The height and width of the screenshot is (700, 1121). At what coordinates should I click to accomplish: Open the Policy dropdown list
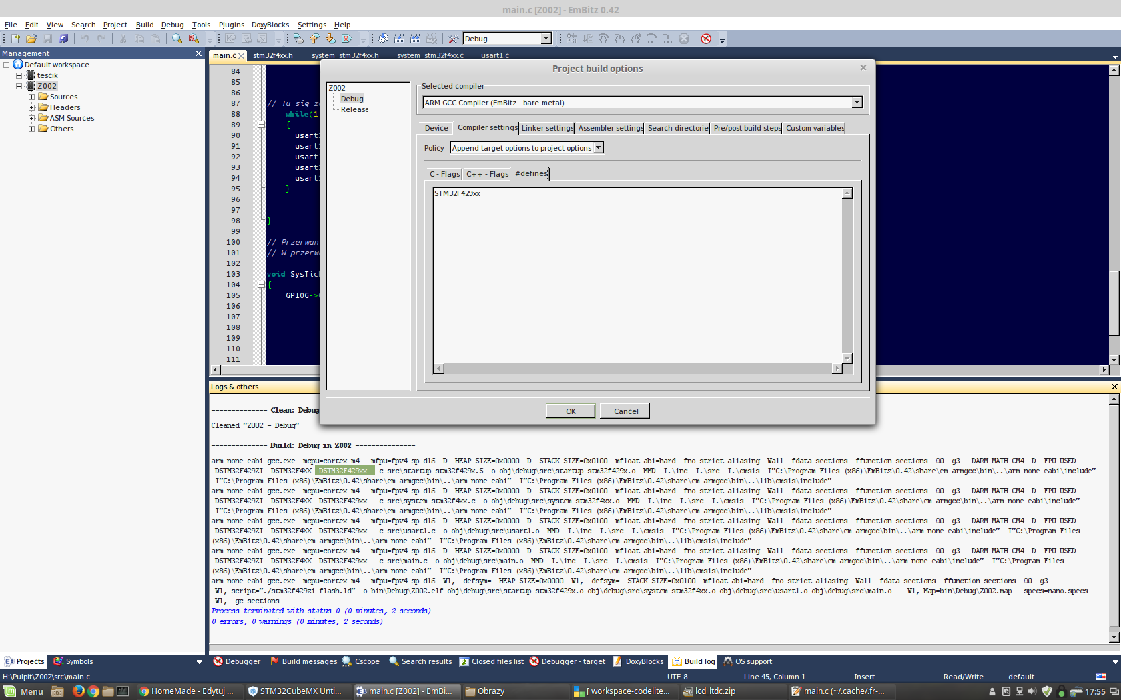(598, 148)
